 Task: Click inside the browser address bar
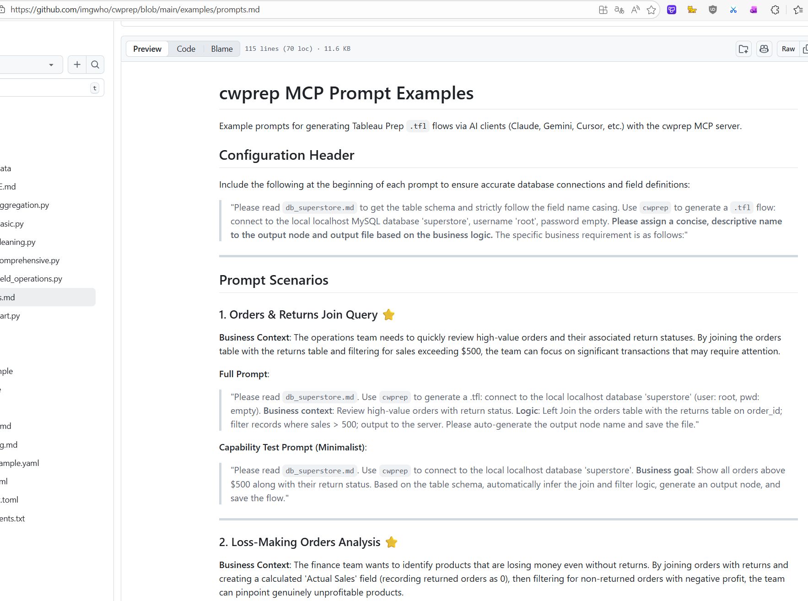pos(183,9)
